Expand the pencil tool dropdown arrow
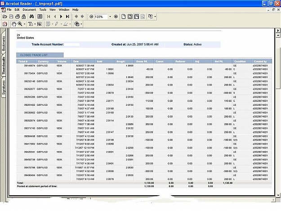The image size is (281, 211). [x=61, y=24]
